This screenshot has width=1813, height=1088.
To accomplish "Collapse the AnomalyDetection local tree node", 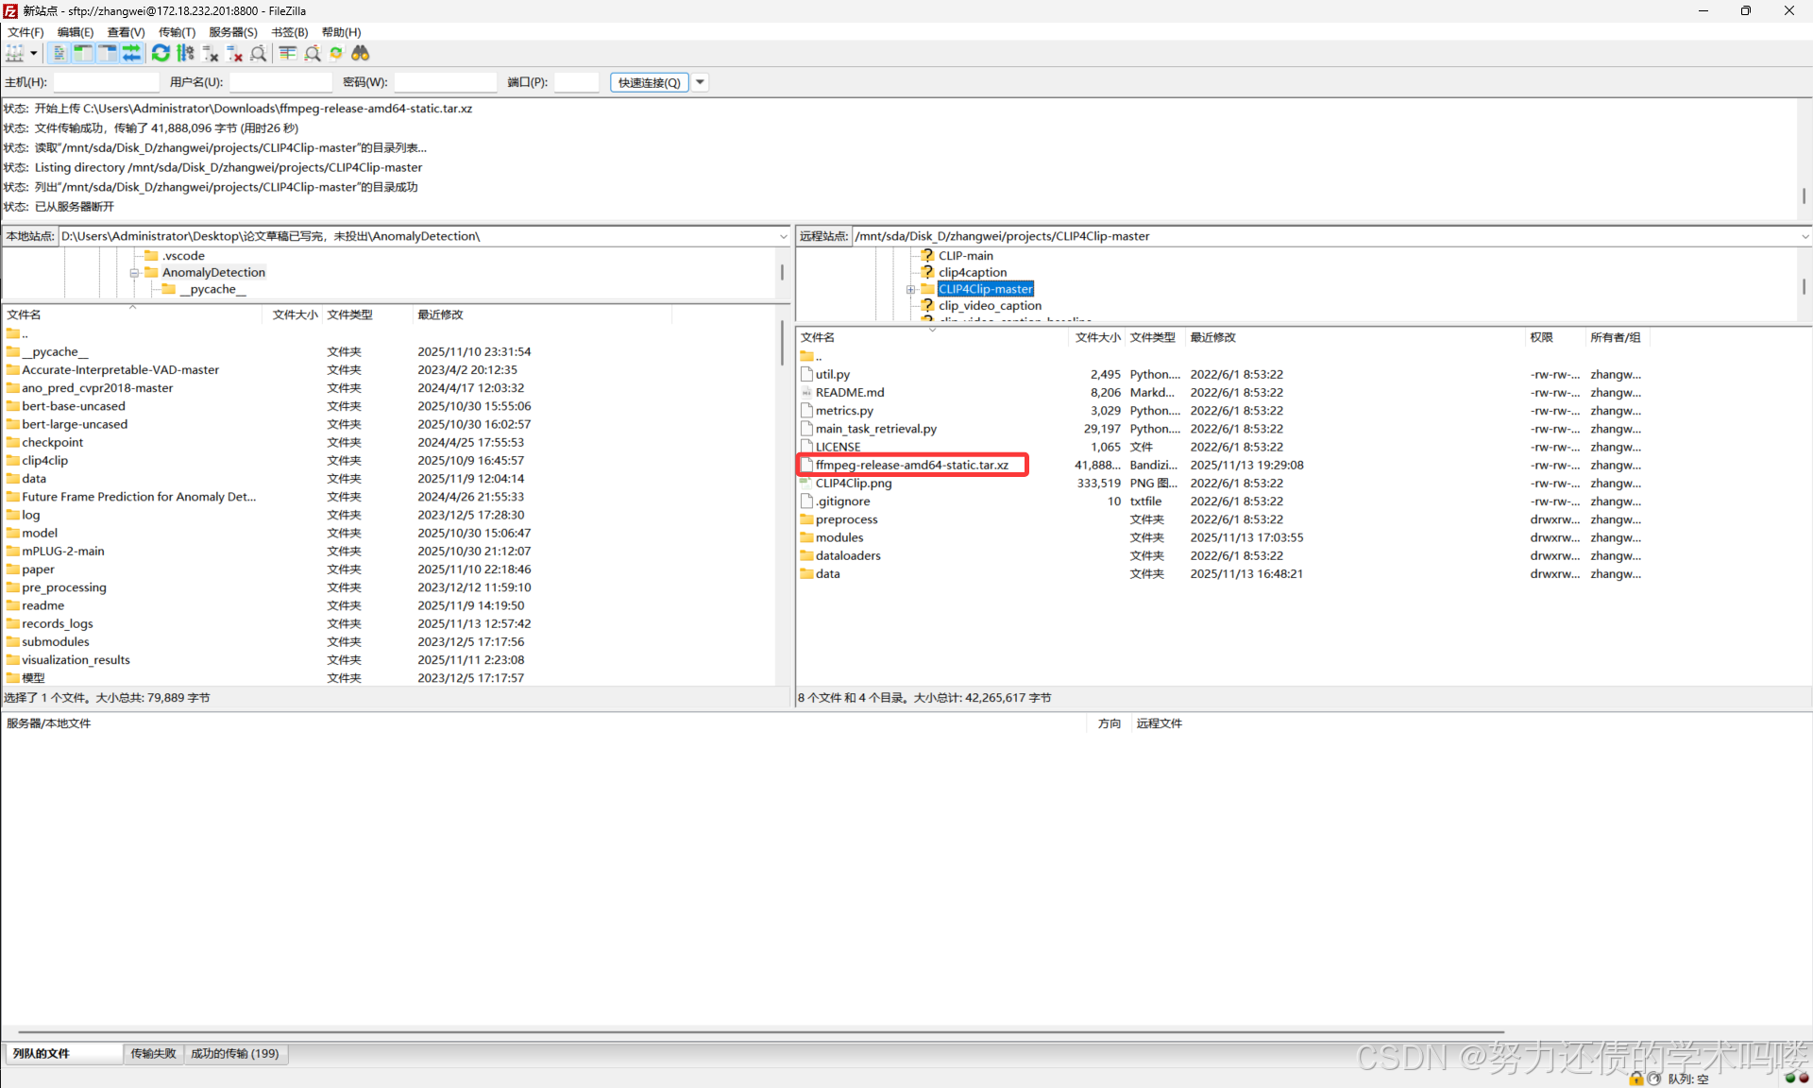I will pyautogui.click(x=134, y=273).
